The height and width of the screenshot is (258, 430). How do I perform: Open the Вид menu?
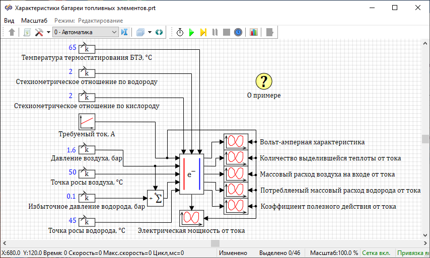[x=9, y=21]
